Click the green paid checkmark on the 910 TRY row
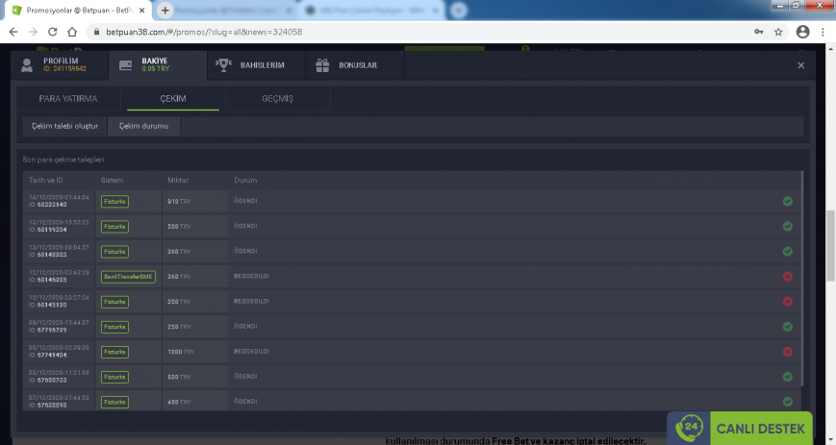This screenshot has width=836, height=445. [x=788, y=202]
